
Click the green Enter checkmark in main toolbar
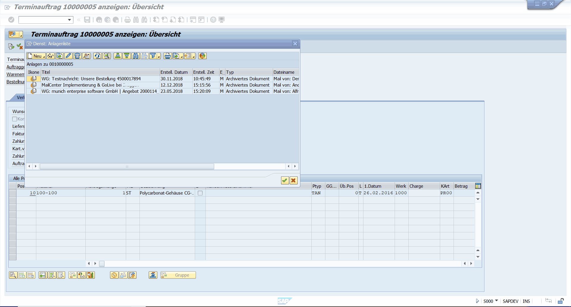11,20
